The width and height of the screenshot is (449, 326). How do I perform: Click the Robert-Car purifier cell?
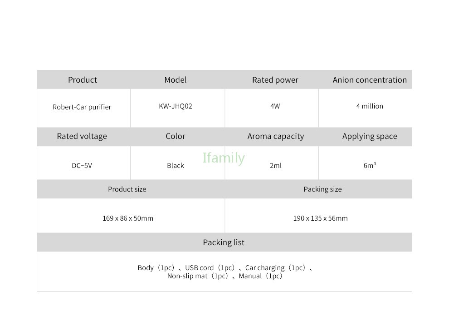(82, 107)
